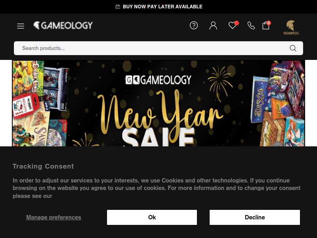
Task: Click the New Year Sale banner
Action: pos(158,104)
